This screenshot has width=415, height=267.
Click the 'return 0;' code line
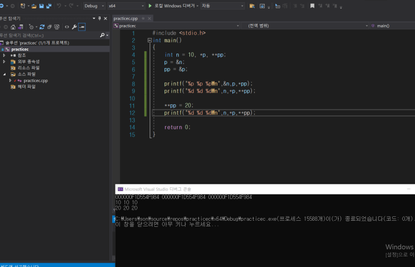pyautogui.click(x=177, y=127)
